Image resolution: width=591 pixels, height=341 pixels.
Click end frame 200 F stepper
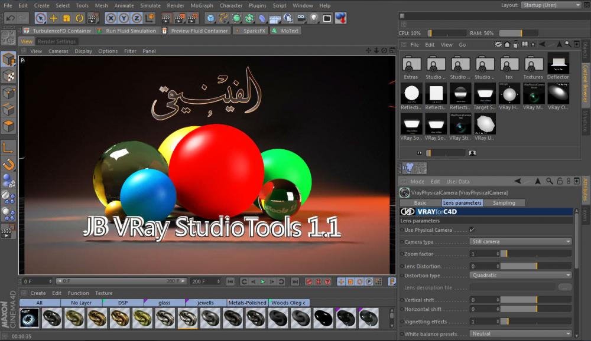pos(218,281)
